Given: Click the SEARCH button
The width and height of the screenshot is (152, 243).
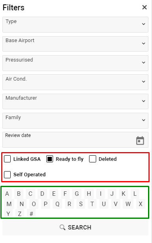Looking at the screenshot, I should coord(75,228).
